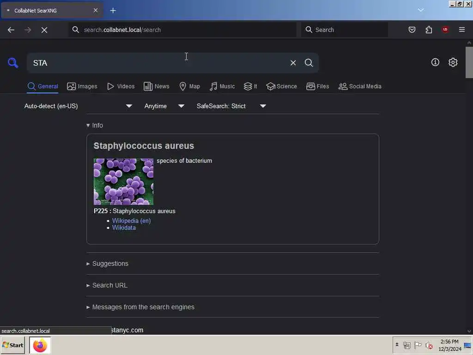
Task: Switch to the General category tab
Action: tap(42, 86)
